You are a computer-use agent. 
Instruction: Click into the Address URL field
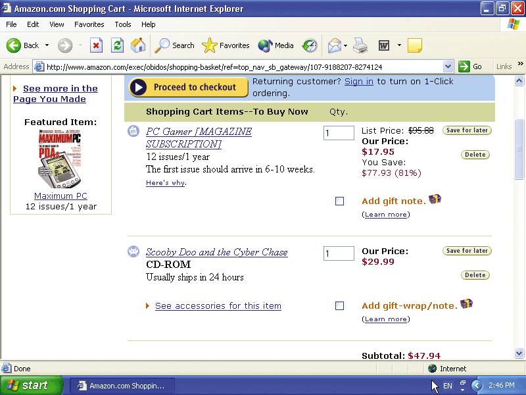[x=243, y=67]
